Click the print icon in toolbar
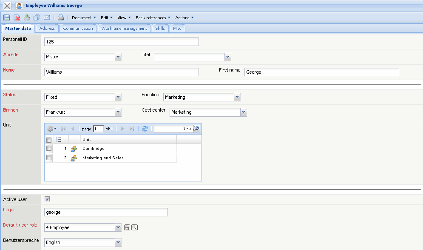 pos(61,17)
